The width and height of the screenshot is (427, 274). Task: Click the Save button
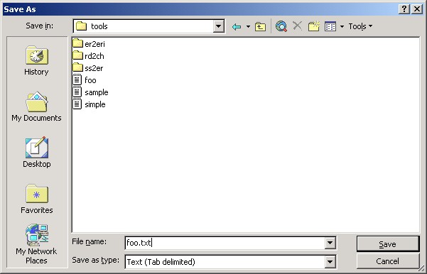point(388,244)
